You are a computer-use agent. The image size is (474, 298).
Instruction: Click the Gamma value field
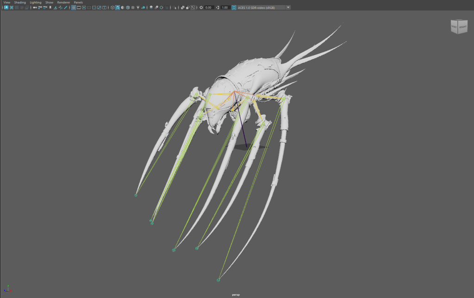click(225, 8)
